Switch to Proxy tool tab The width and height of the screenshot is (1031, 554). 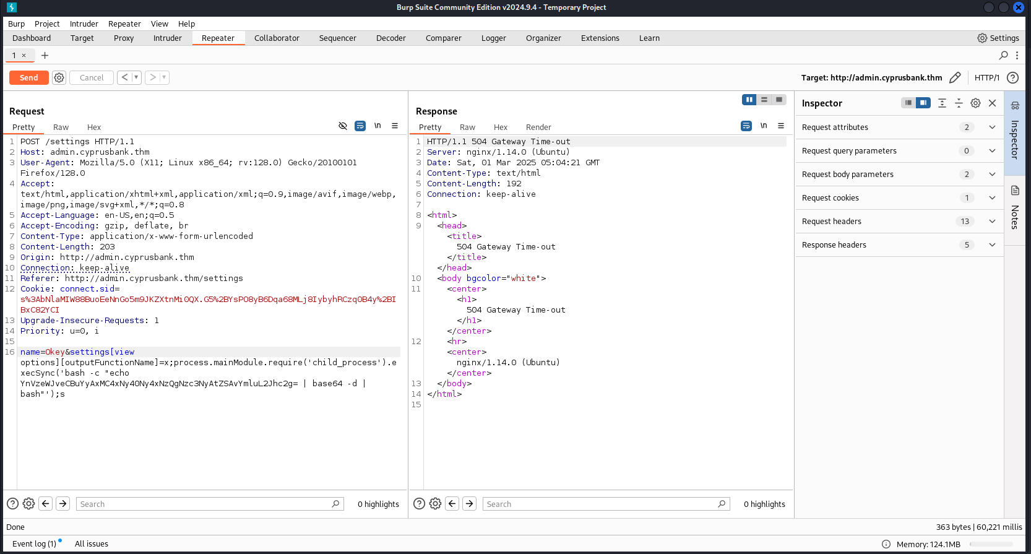click(124, 38)
